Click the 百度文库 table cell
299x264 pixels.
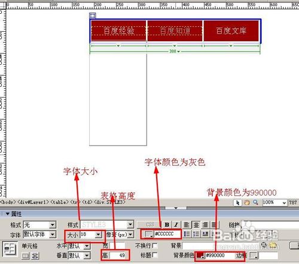pos(231,31)
